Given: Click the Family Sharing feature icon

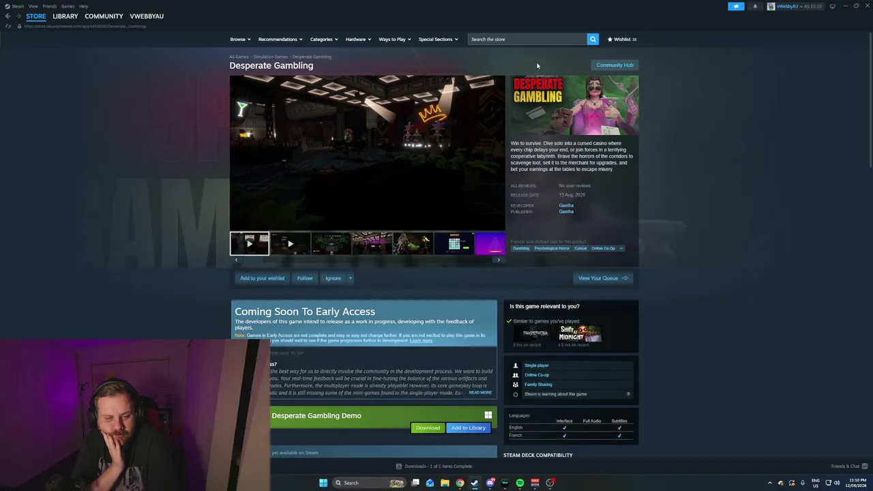Looking at the screenshot, I should (516, 385).
